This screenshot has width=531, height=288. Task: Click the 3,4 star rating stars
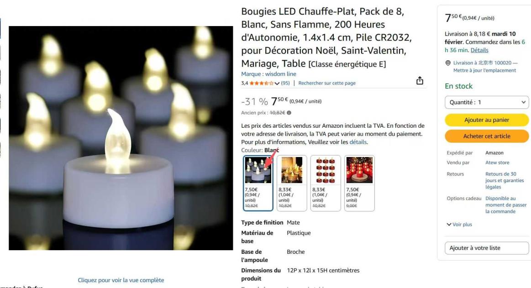[x=262, y=83]
